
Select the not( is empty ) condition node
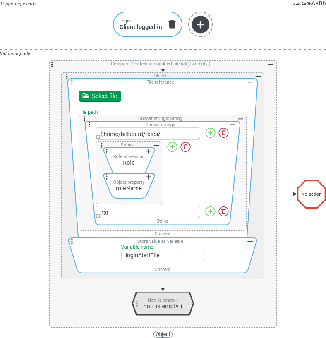[x=163, y=304]
